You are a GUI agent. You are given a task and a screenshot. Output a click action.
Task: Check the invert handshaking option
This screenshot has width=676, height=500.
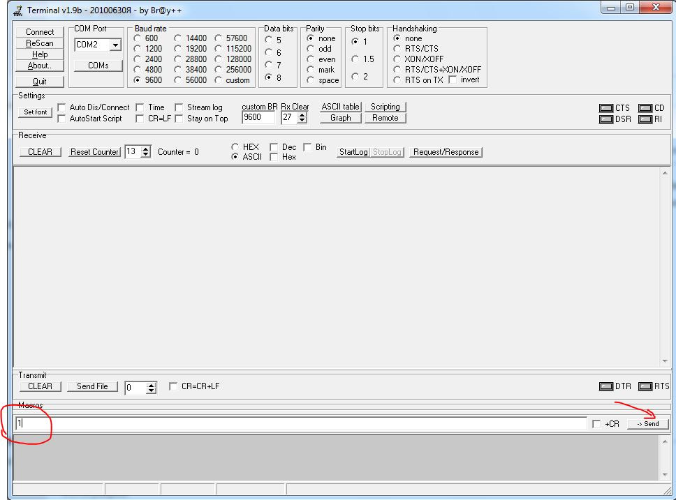coord(453,79)
